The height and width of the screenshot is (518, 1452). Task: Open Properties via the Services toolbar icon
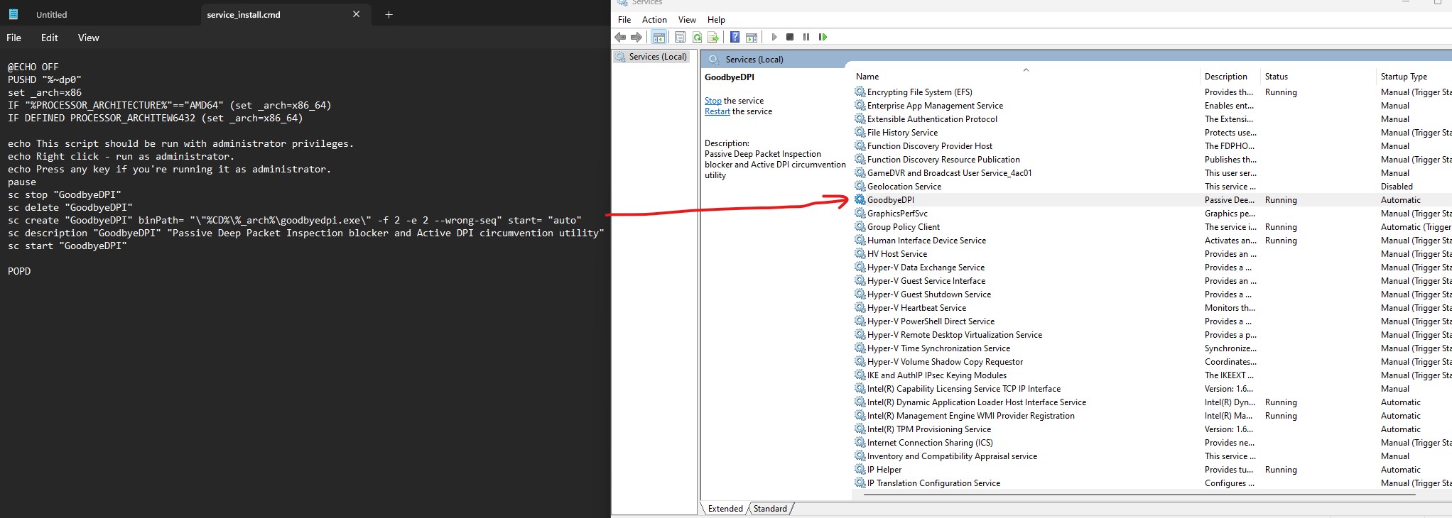[680, 37]
